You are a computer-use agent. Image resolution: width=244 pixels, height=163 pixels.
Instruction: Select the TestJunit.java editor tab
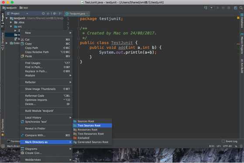pos(77,14)
